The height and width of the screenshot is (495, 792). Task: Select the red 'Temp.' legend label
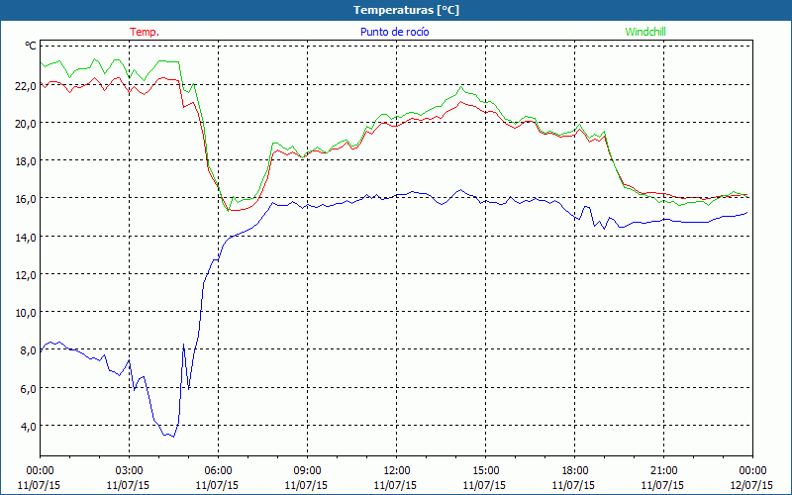pyautogui.click(x=145, y=32)
